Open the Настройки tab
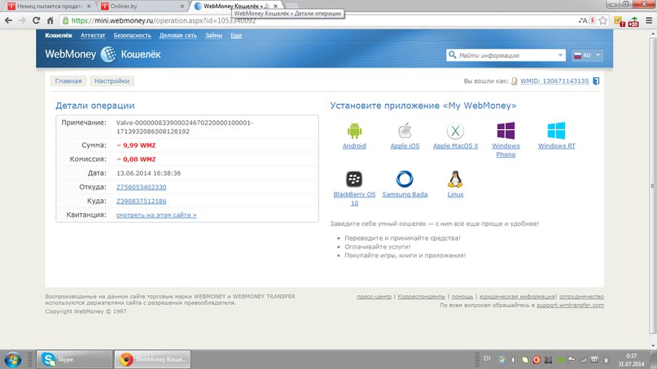Image resolution: width=657 pixels, height=369 pixels. [x=112, y=80]
